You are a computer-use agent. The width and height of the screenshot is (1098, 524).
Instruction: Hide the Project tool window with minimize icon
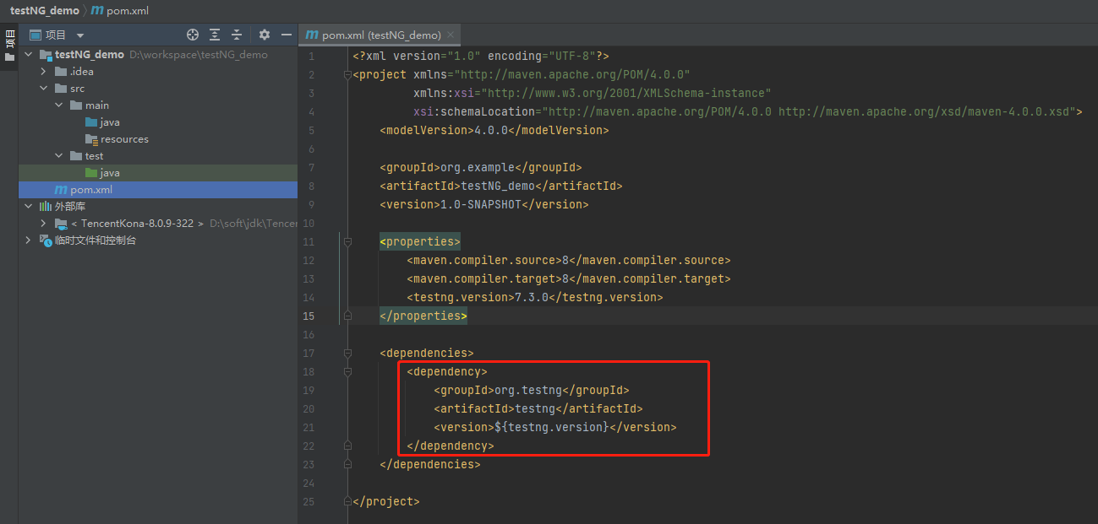[286, 34]
